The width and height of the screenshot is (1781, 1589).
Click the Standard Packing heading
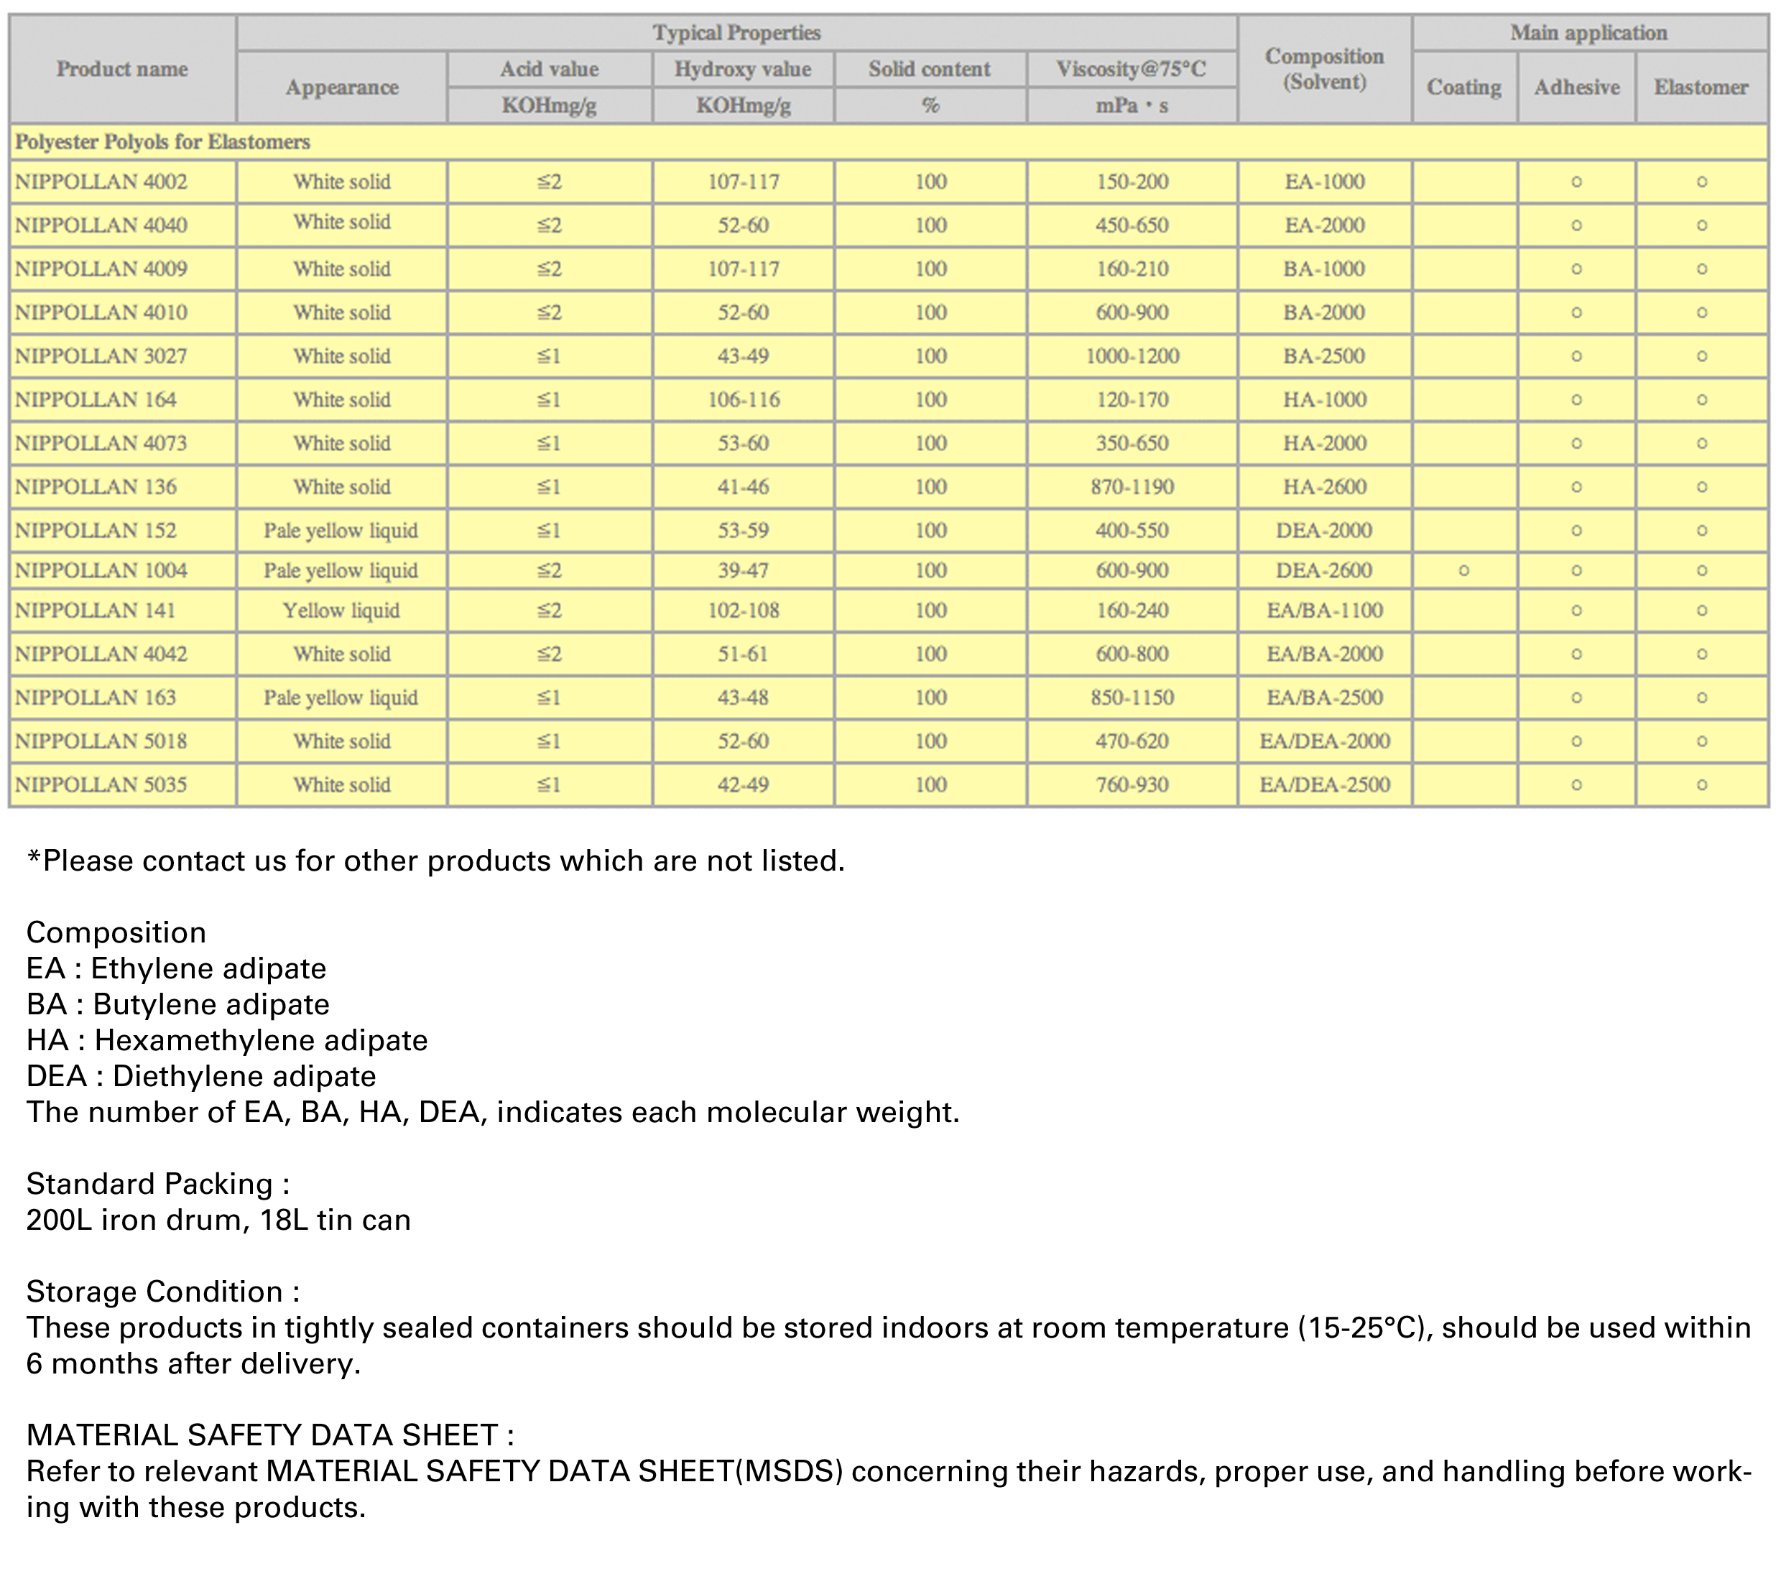[158, 1184]
